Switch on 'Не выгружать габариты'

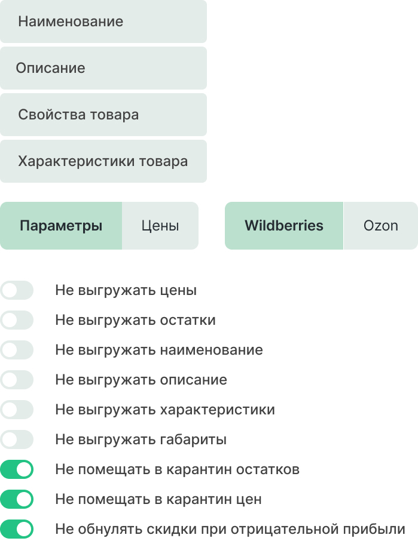tap(17, 440)
